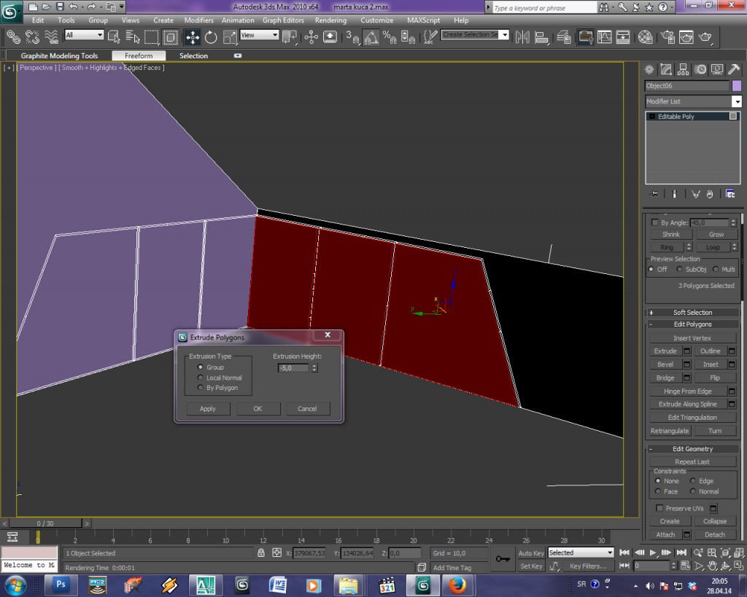The height and width of the screenshot is (597, 747).
Task: Open the Modifiers menu
Action: pos(198,20)
